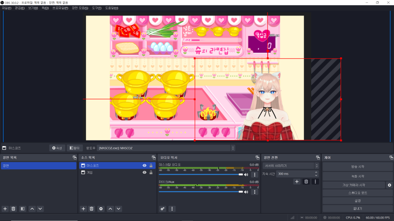Undock the sources panel

click(x=154, y=158)
